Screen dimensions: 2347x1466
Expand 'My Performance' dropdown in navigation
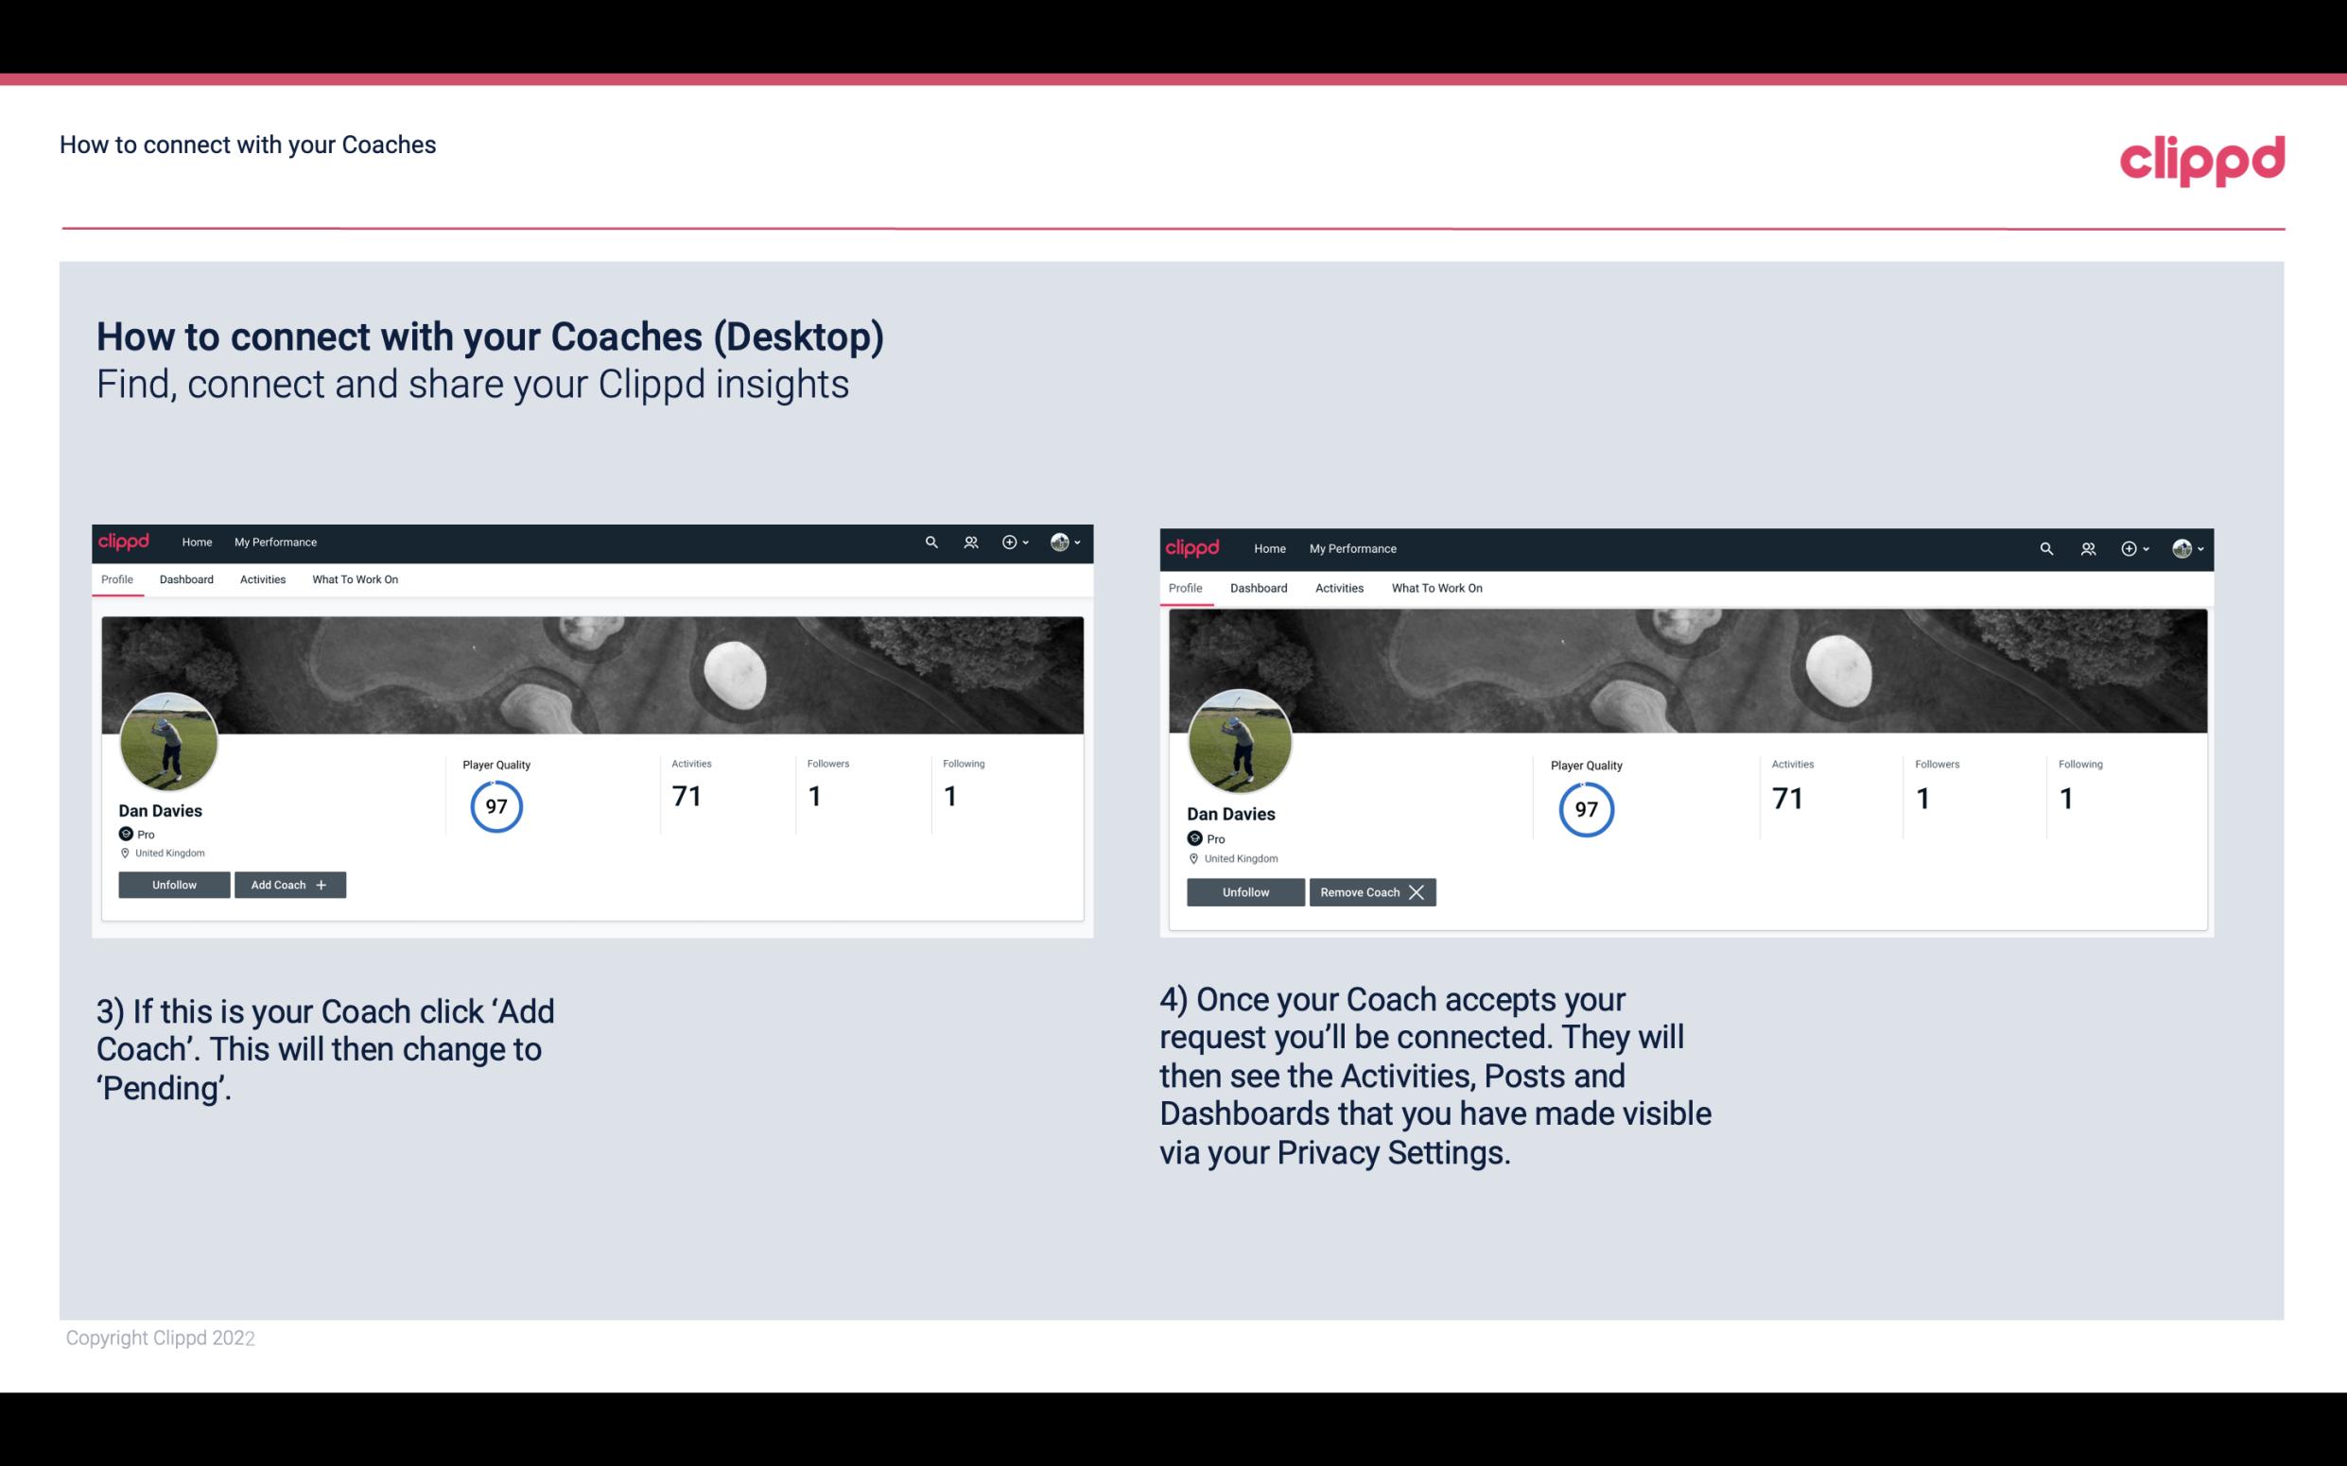(x=273, y=541)
